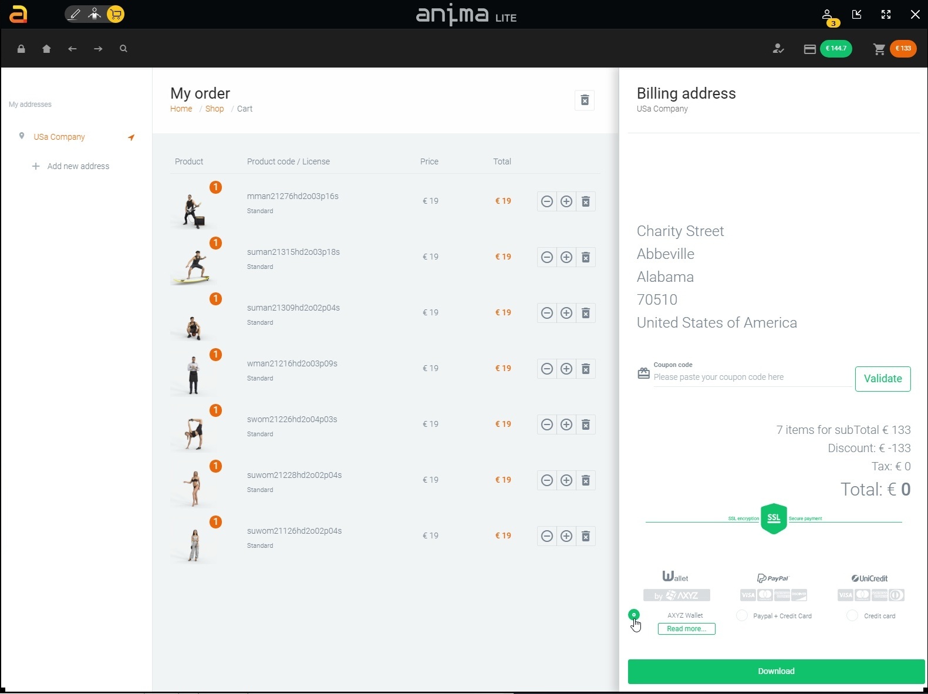
Task: Select USa Company address
Action: pyautogui.click(x=59, y=137)
